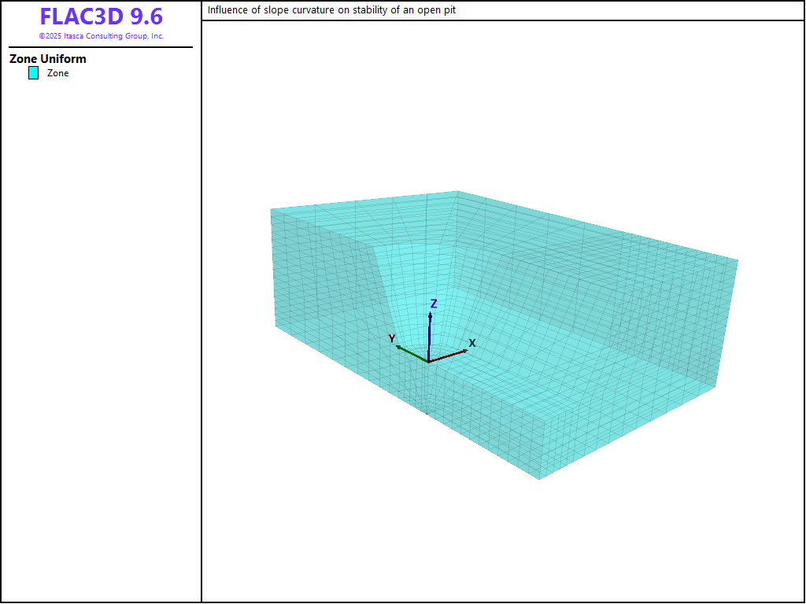Pick the bottom front corner of the model
806x604 pixels.
point(539,478)
